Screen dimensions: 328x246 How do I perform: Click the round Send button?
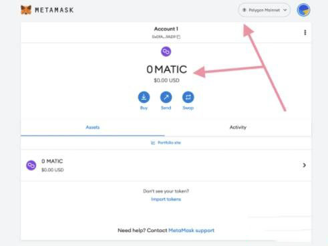click(x=166, y=97)
